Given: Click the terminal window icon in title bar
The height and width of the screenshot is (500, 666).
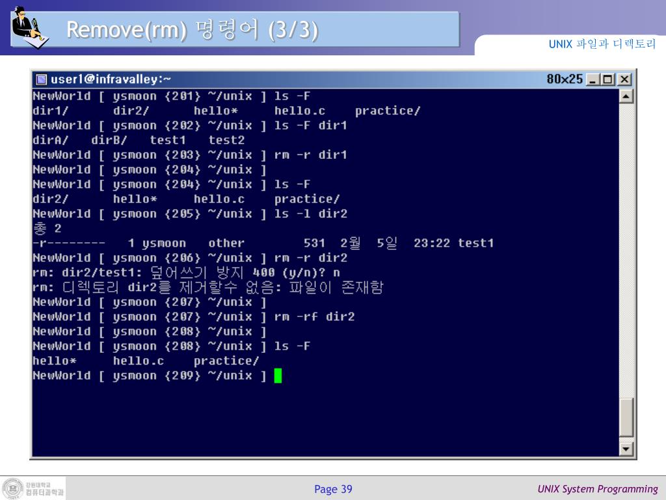Looking at the screenshot, I should pos(41,79).
